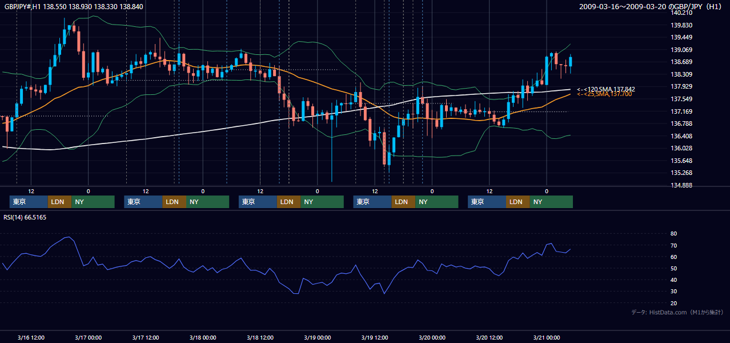This screenshot has width=730, height=343.
Task: Select the 140.210 price axis label
Action: (x=682, y=13)
